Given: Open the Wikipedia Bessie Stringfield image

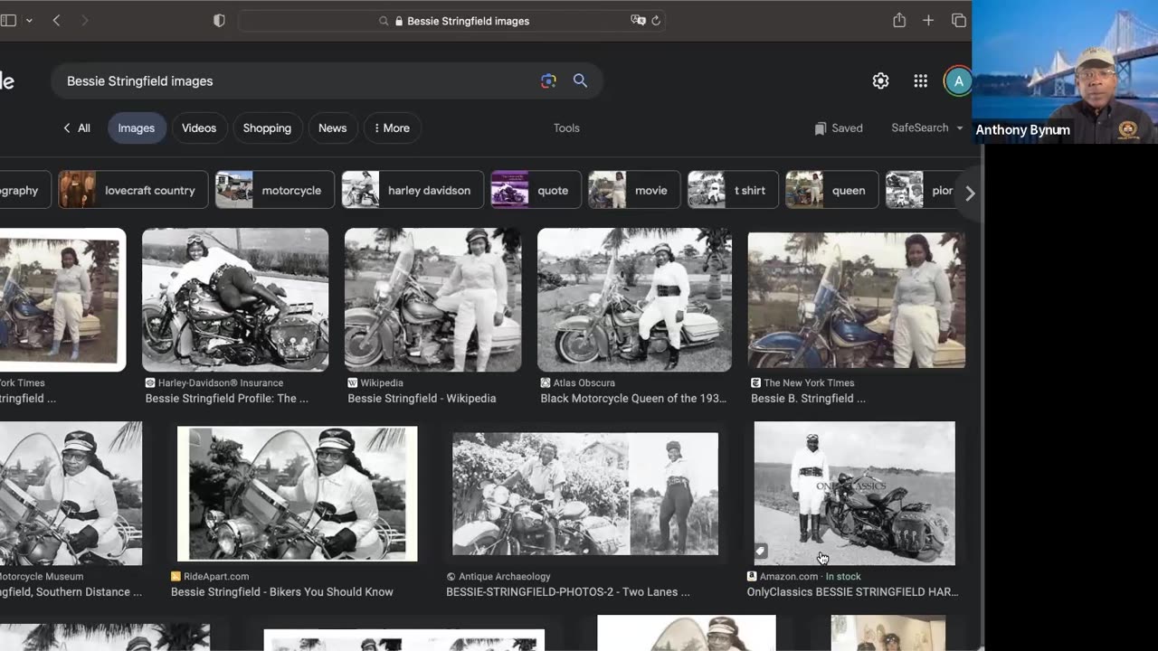Looking at the screenshot, I should click(x=432, y=300).
